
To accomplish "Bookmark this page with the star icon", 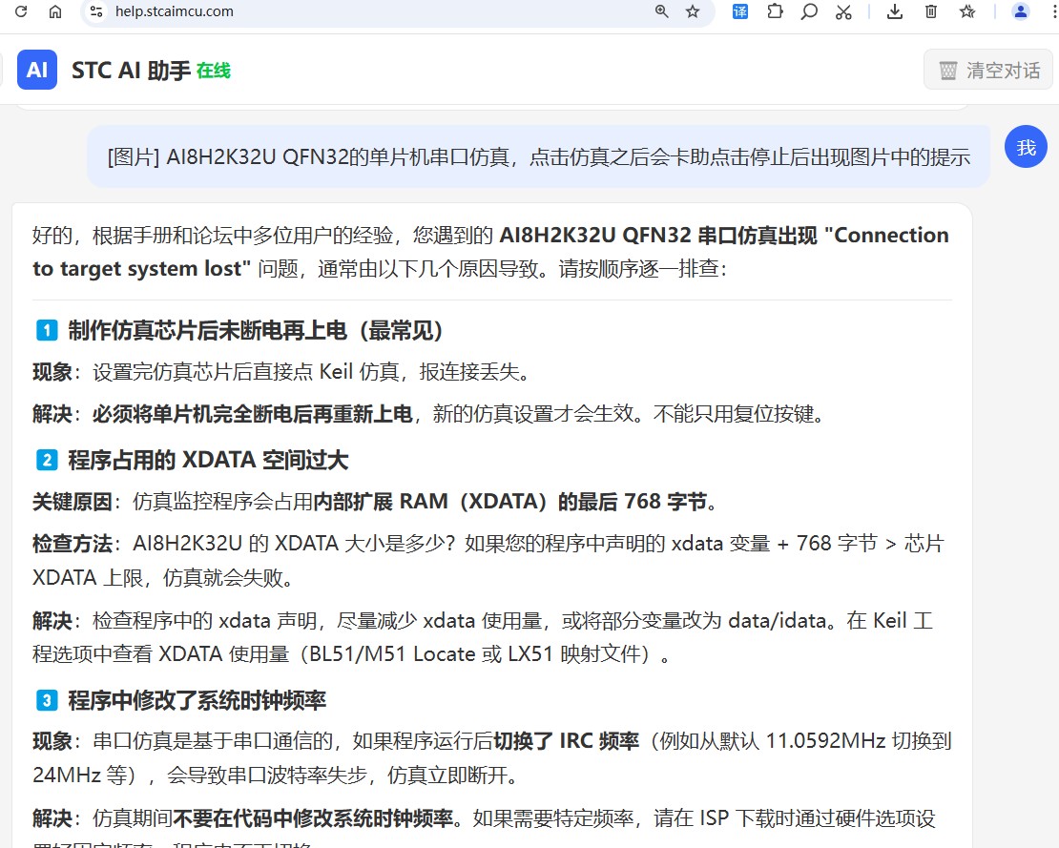I will tap(693, 11).
